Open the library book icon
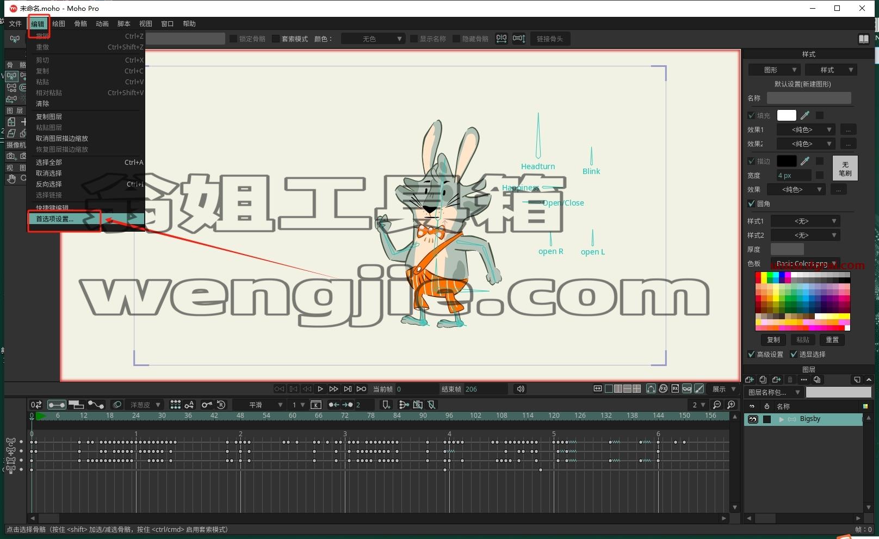 click(x=863, y=39)
